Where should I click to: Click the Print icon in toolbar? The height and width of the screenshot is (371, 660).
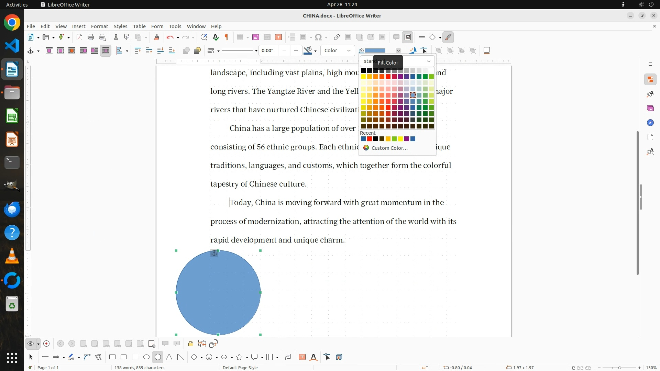(x=91, y=37)
